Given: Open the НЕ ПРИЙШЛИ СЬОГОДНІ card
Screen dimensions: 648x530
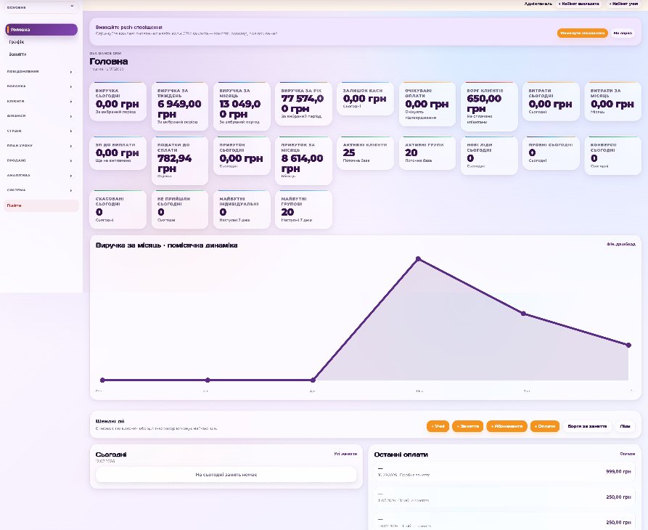Looking at the screenshot, I should click(180, 209).
